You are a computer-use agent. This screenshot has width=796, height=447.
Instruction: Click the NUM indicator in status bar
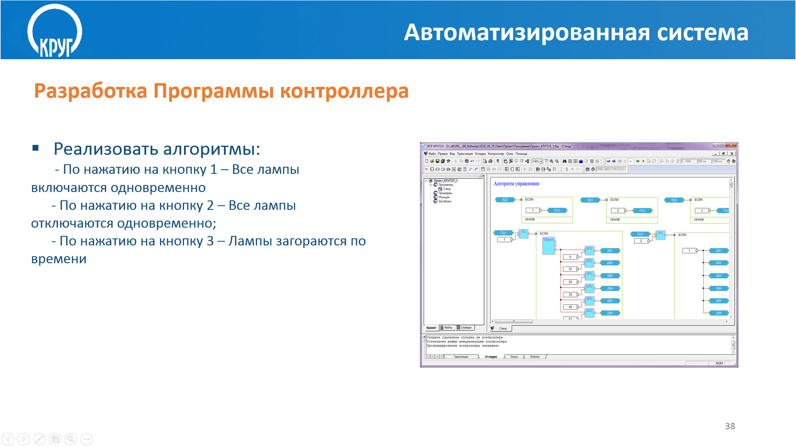[719, 363]
